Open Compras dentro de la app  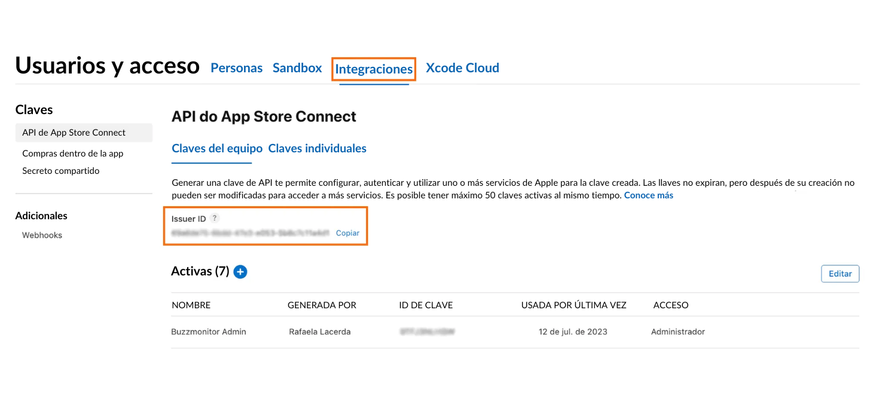72,154
